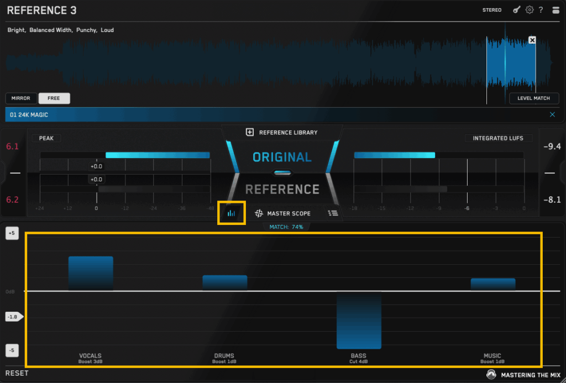Image resolution: width=566 pixels, height=383 pixels.
Task: Click the reference +0.0 gain trim value
Action: (96, 180)
